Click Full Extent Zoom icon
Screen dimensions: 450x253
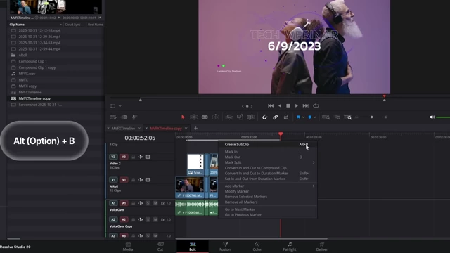326,117
